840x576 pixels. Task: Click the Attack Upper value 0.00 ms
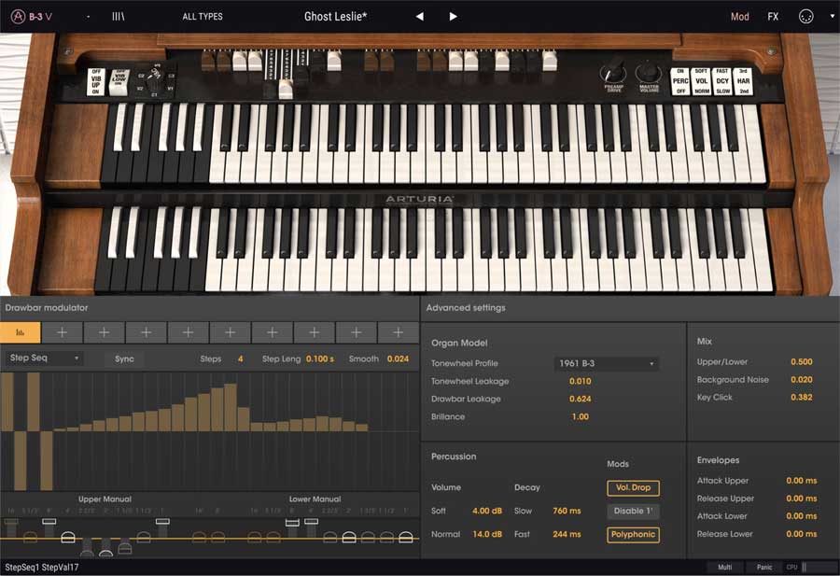(x=802, y=481)
